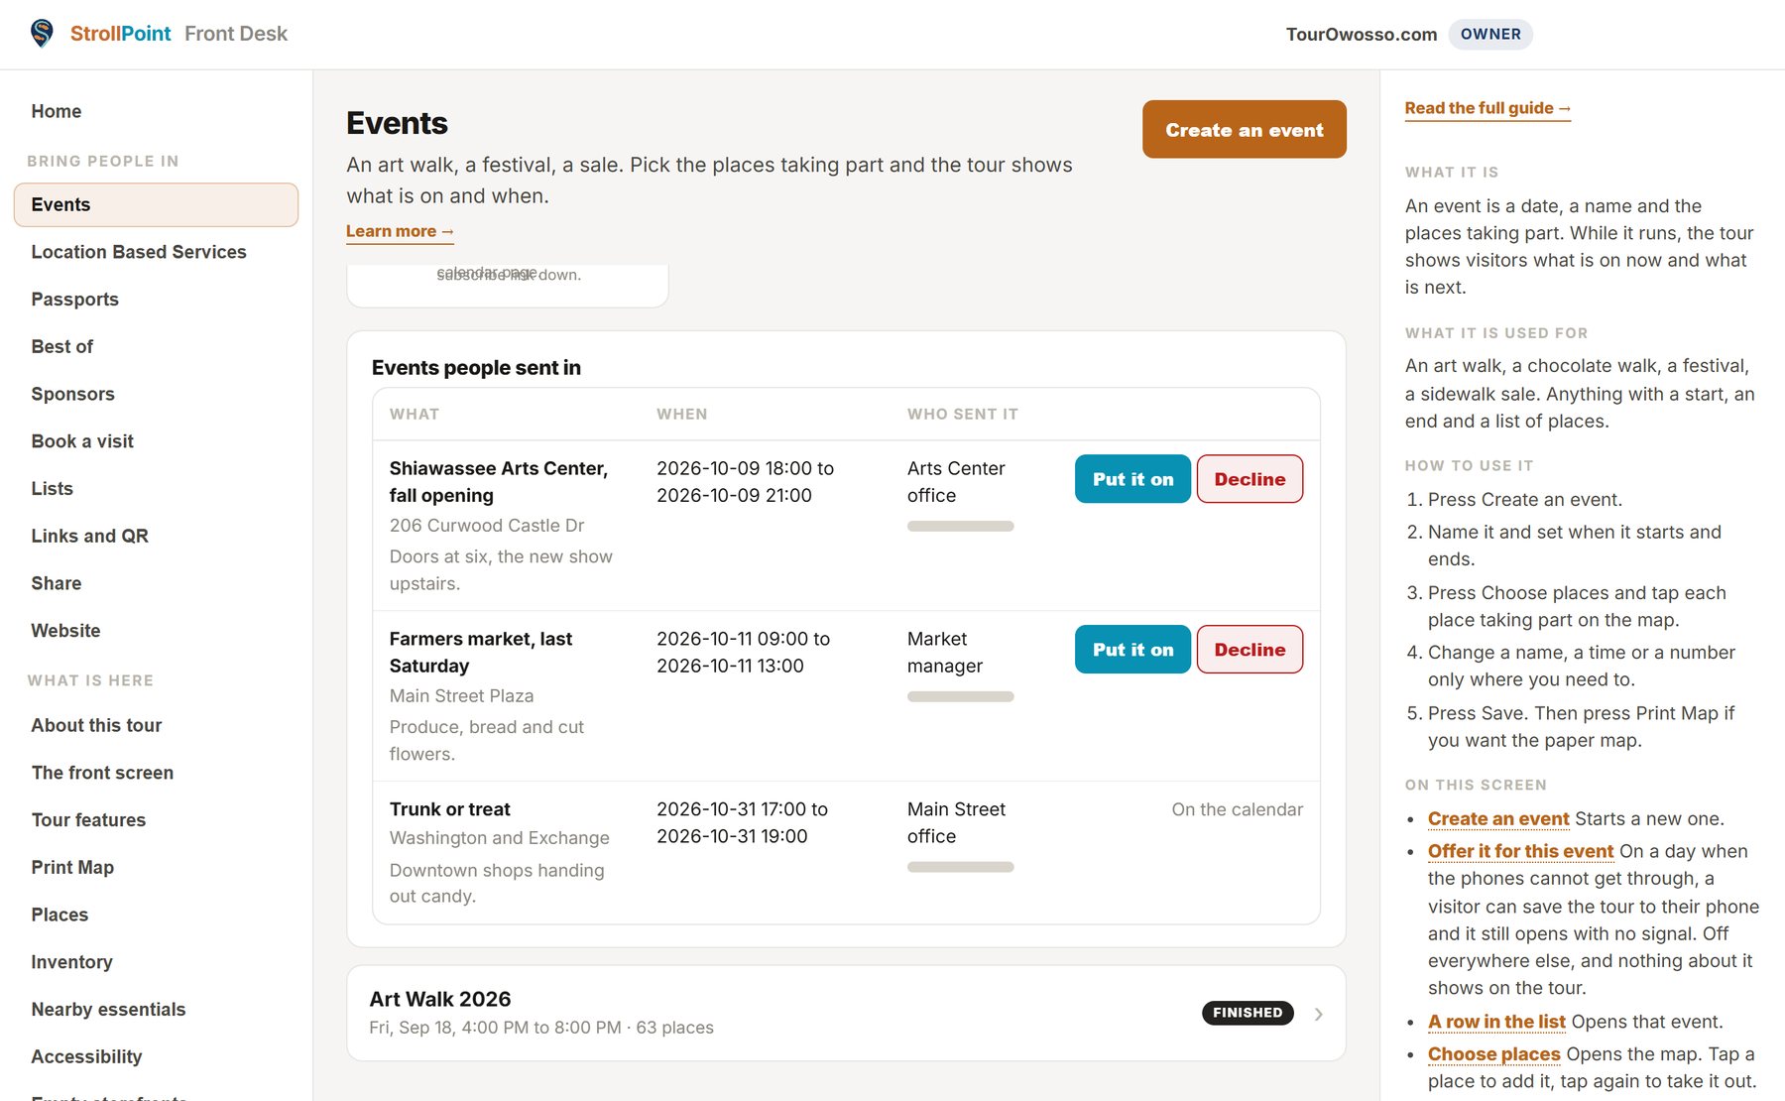Open Location Based Services

[x=156, y=252]
